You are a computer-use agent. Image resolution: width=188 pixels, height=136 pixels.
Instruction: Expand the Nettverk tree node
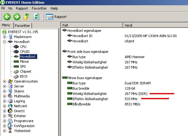click(4, 106)
